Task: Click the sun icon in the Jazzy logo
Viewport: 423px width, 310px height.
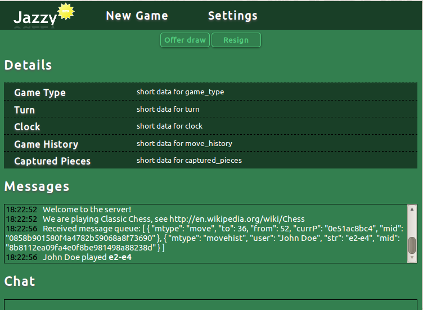Action: (66, 12)
